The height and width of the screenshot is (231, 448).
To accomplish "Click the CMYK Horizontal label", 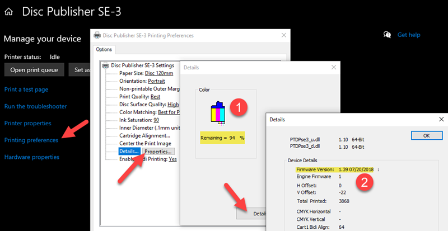I will 314,211.
